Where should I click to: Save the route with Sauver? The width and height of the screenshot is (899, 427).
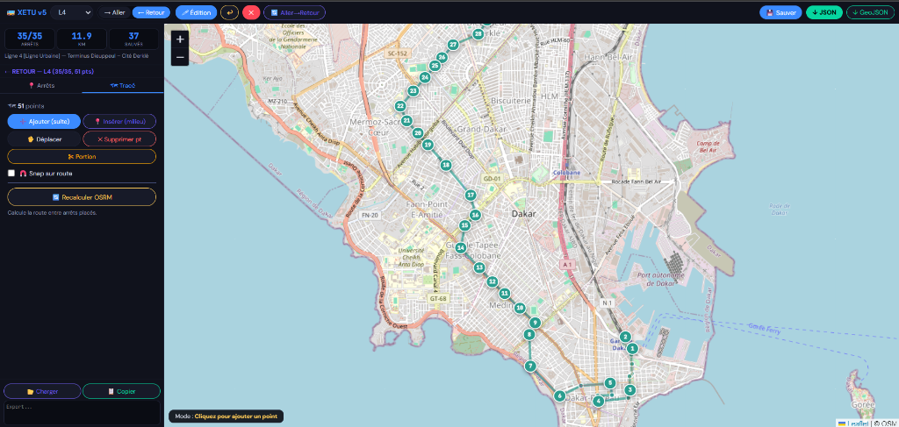(x=780, y=12)
